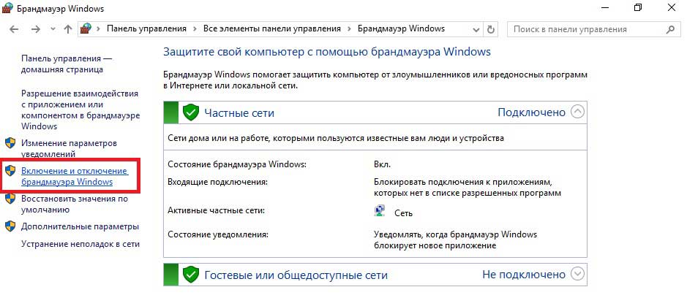Click green shield icon beside Частные сети
The width and height of the screenshot is (687, 306).
coord(191,112)
